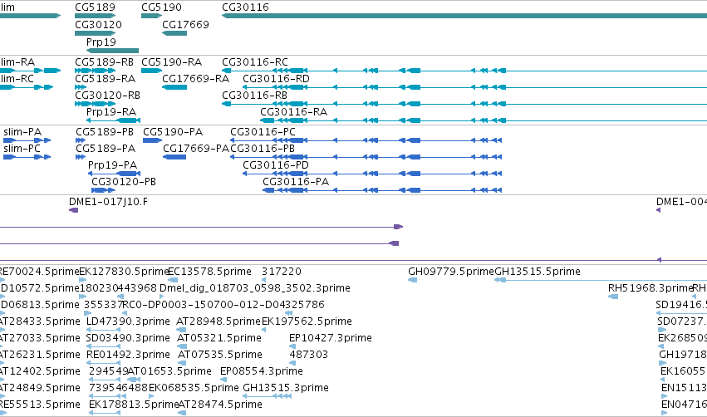Screen dimensions: 707x417
Task: Select the RC0-DP0003-150700-012-D04 feature
Action: pyautogui.click(x=205, y=305)
